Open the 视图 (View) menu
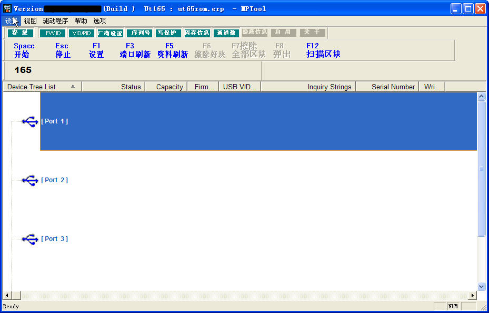Screen dimensions: 489x313 (x=30, y=21)
